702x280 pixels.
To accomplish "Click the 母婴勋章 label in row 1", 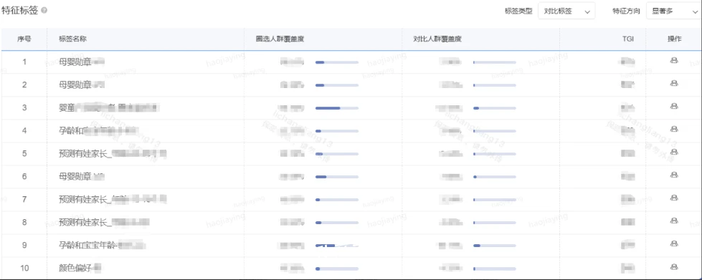I will coord(75,62).
